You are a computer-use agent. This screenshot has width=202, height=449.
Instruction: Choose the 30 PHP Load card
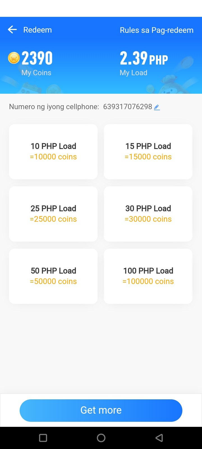pos(148,214)
